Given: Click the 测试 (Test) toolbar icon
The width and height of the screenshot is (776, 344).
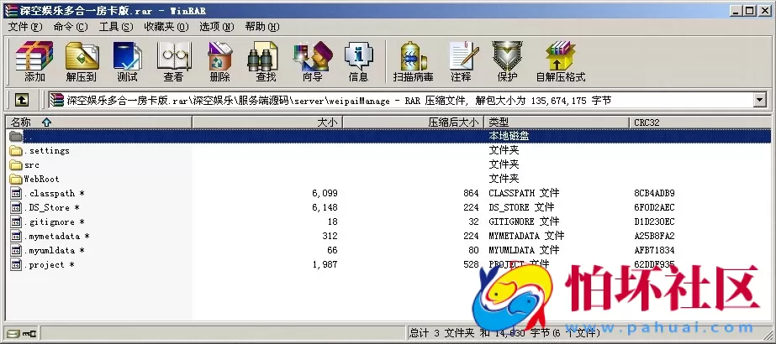Looking at the screenshot, I should 127,61.
